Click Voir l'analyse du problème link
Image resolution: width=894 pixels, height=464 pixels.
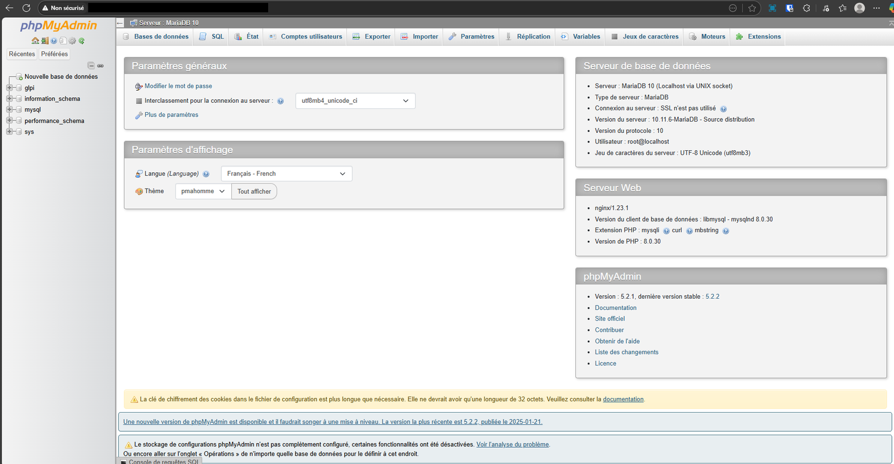coord(512,444)
